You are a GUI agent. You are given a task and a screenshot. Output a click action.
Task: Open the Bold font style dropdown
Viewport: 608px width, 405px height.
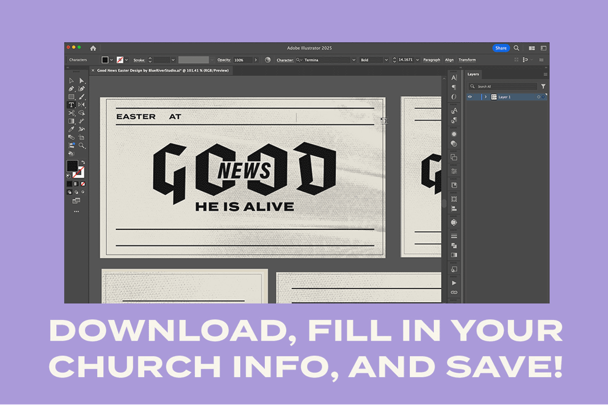[386, 60]
